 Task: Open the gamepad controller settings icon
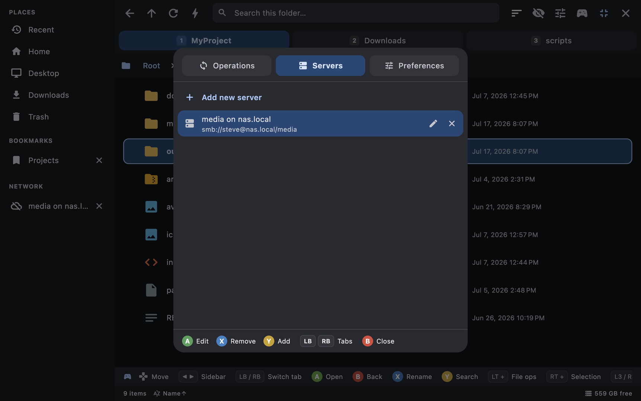tap(582, 13)
